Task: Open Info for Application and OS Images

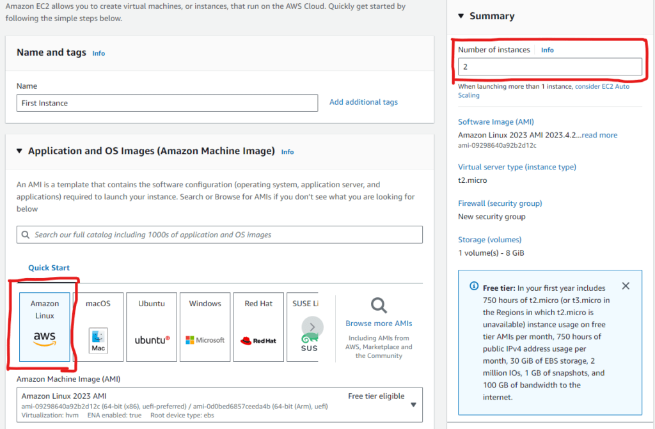Action: click(287, 152)
